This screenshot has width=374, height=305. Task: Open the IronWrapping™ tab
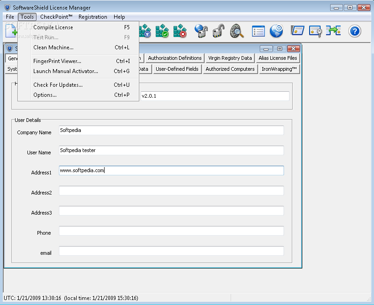point(279,69)
